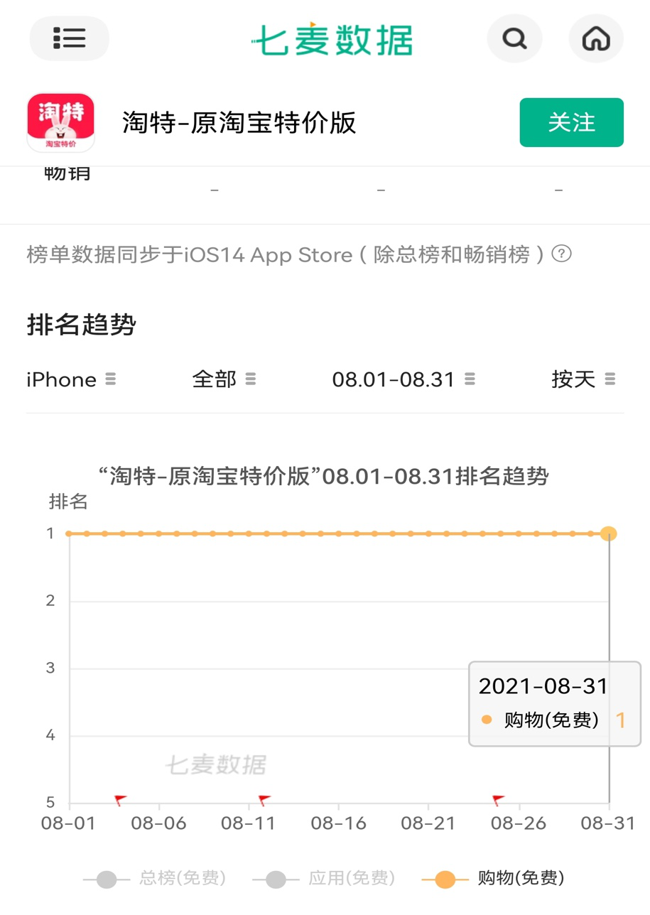
Task: Toggle 总榜(免费) legend series
Action: (x=155, y=879)
